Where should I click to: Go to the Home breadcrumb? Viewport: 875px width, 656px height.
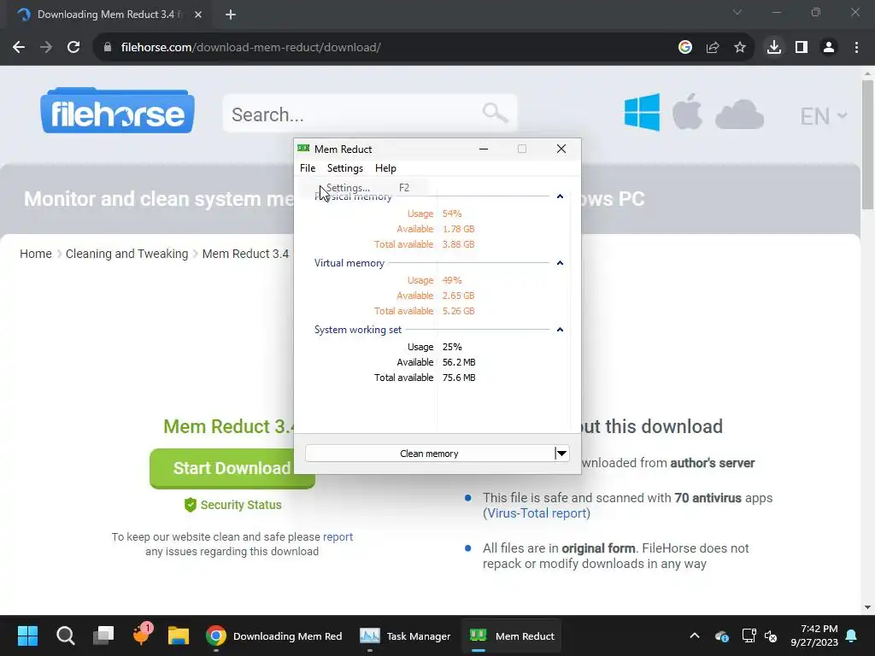pyautogui.click(x=36, y=254)
